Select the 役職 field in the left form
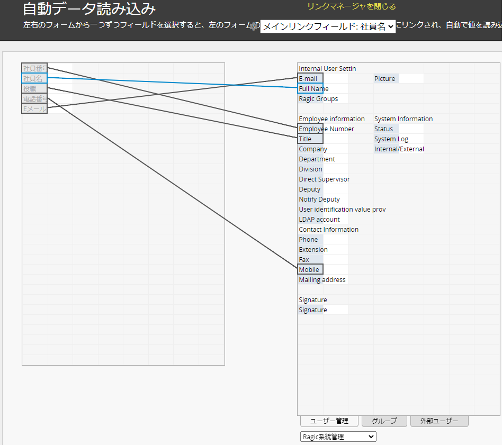 pos(35,88)
